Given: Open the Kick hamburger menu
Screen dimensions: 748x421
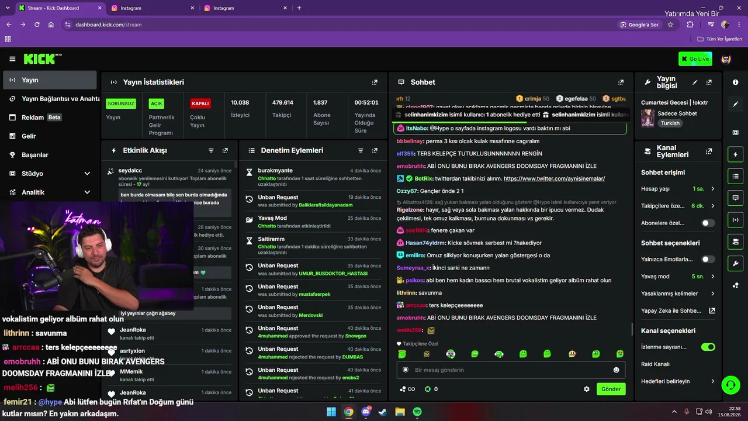Looking at the screenshot, I should click(12, 58).
